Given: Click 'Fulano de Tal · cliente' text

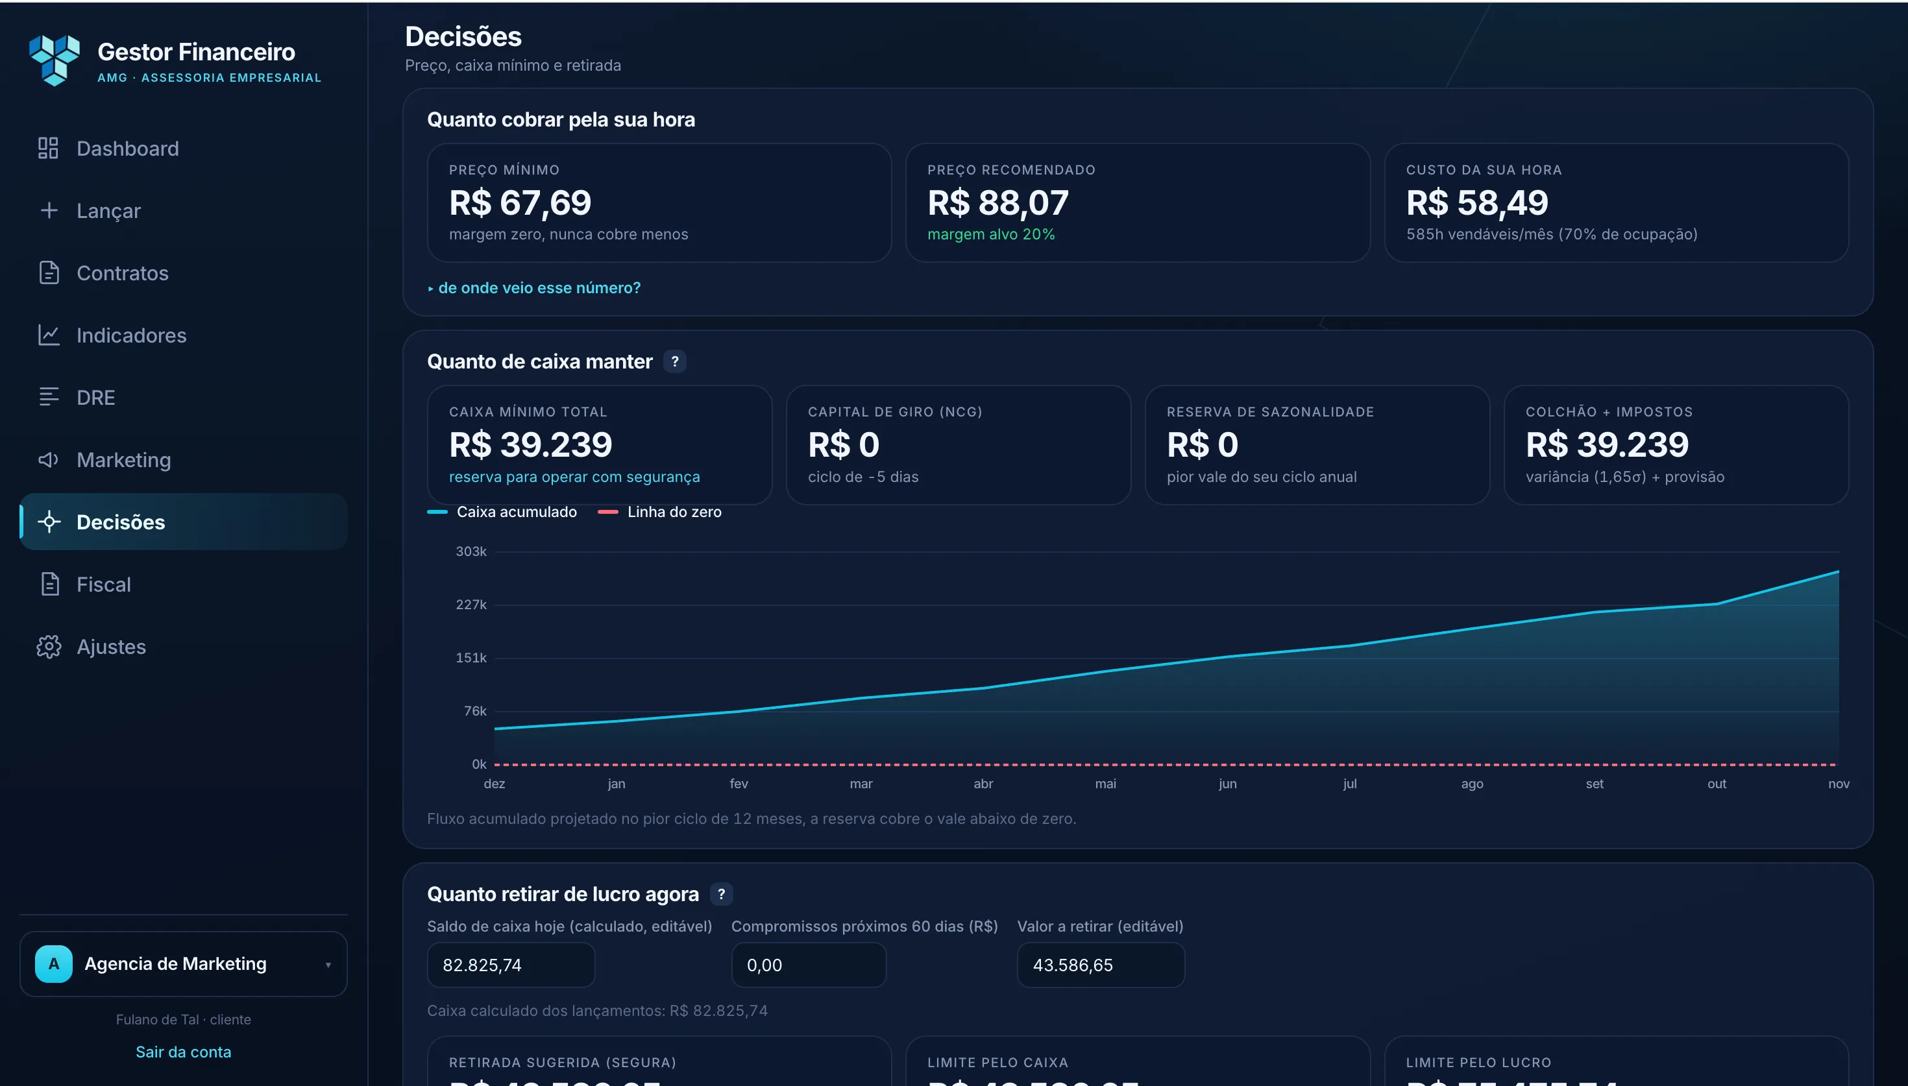Looking at the screenshot, I should point(184,1020).
